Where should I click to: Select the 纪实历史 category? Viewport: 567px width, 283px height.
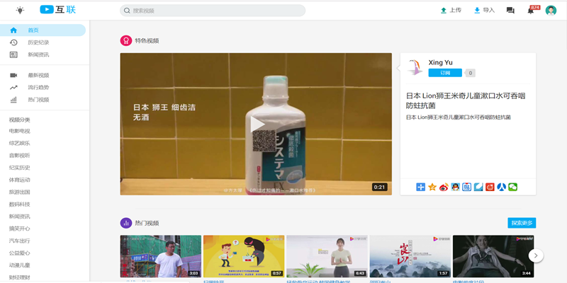click(x=20, y=168)
